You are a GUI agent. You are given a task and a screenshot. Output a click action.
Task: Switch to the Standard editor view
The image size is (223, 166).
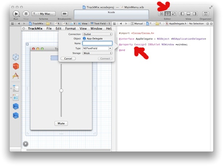point(161,14)
